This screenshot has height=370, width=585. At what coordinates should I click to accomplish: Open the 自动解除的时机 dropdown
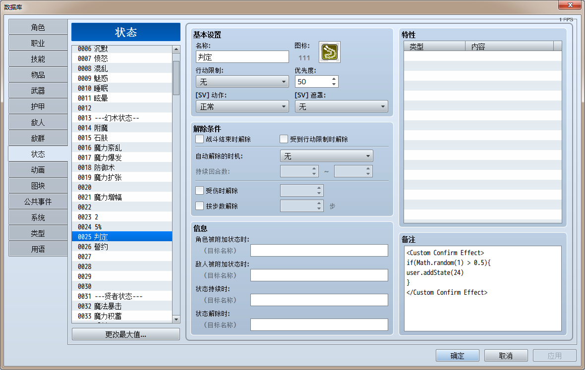tap(326, 156)
